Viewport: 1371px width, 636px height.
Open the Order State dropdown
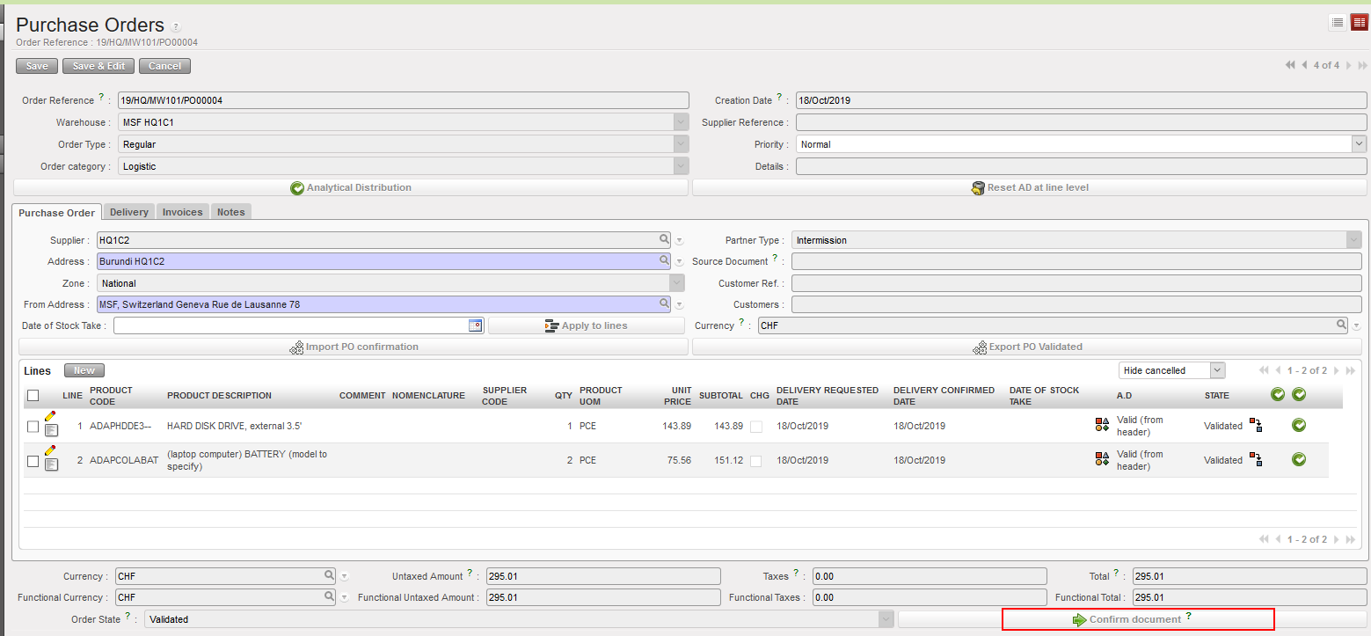click(886, 619)
